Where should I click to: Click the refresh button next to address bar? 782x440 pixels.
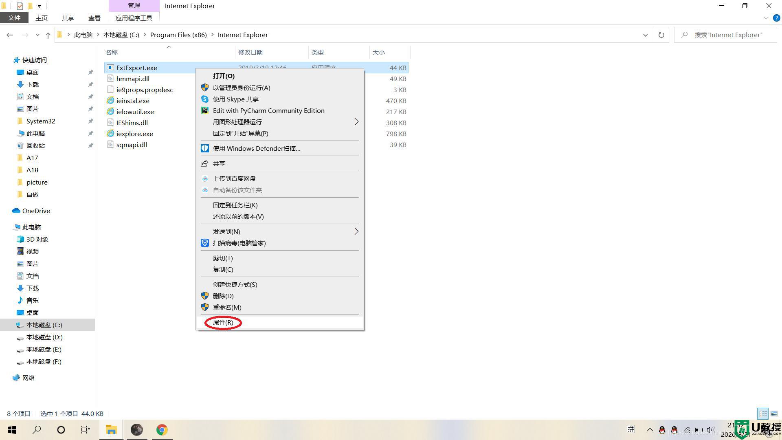[661, 35]
